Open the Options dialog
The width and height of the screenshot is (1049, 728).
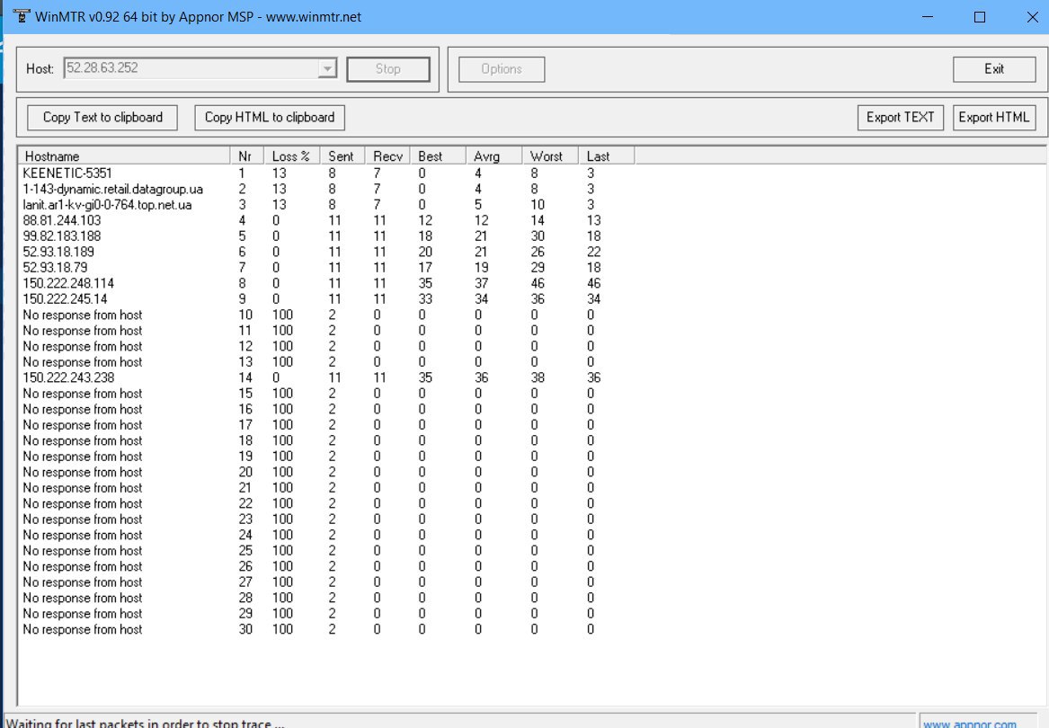tap(501, 69)
